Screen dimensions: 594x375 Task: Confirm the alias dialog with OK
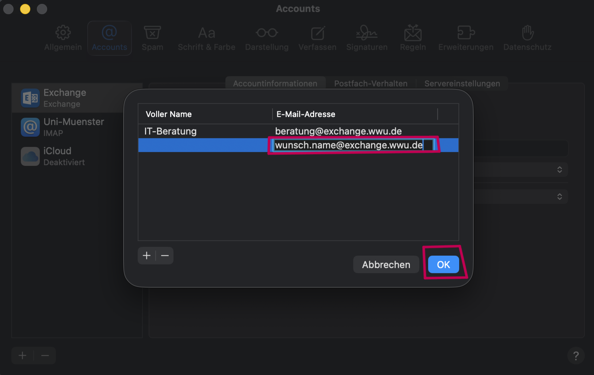tap(443, 264)
